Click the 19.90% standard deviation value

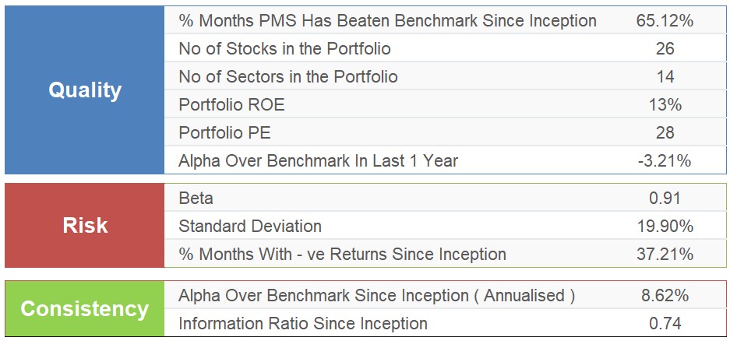pyautogui.click(x=665, y=226)
